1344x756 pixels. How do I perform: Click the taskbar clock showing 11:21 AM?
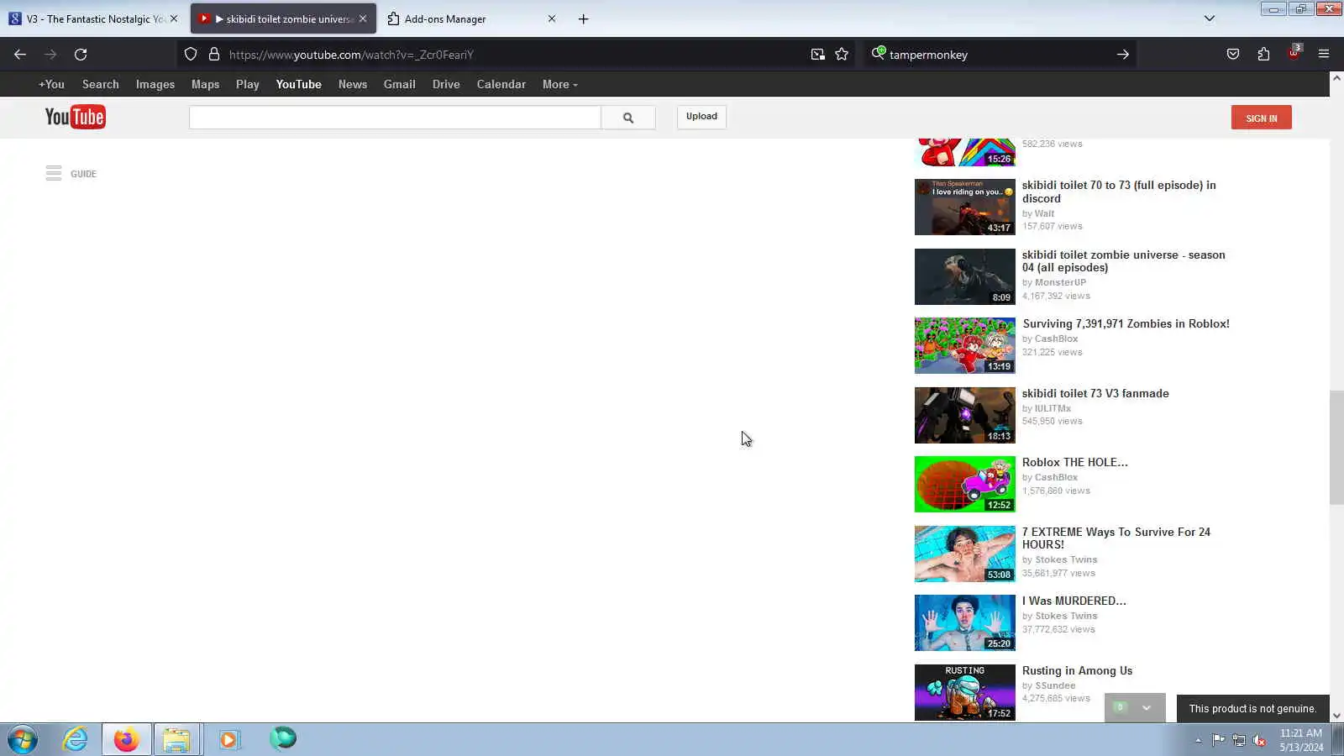pyautogui.click(x=1301, y=740)
